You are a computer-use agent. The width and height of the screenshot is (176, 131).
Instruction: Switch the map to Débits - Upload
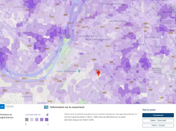(x=158, y=125)
